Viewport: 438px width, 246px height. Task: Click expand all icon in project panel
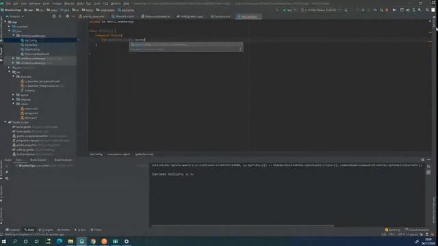click(60, 16)
